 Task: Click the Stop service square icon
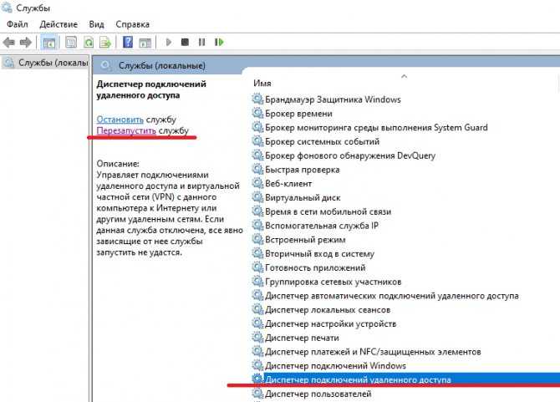(185, 42)
